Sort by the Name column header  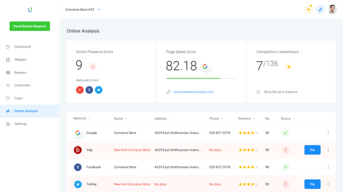tap(120, 118)
